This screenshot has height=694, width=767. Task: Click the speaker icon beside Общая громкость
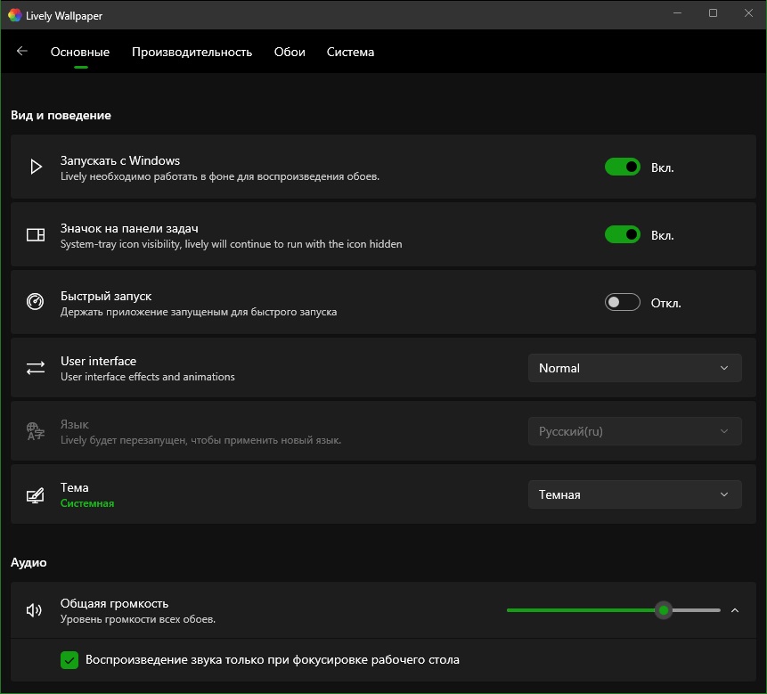pos(34,610)
